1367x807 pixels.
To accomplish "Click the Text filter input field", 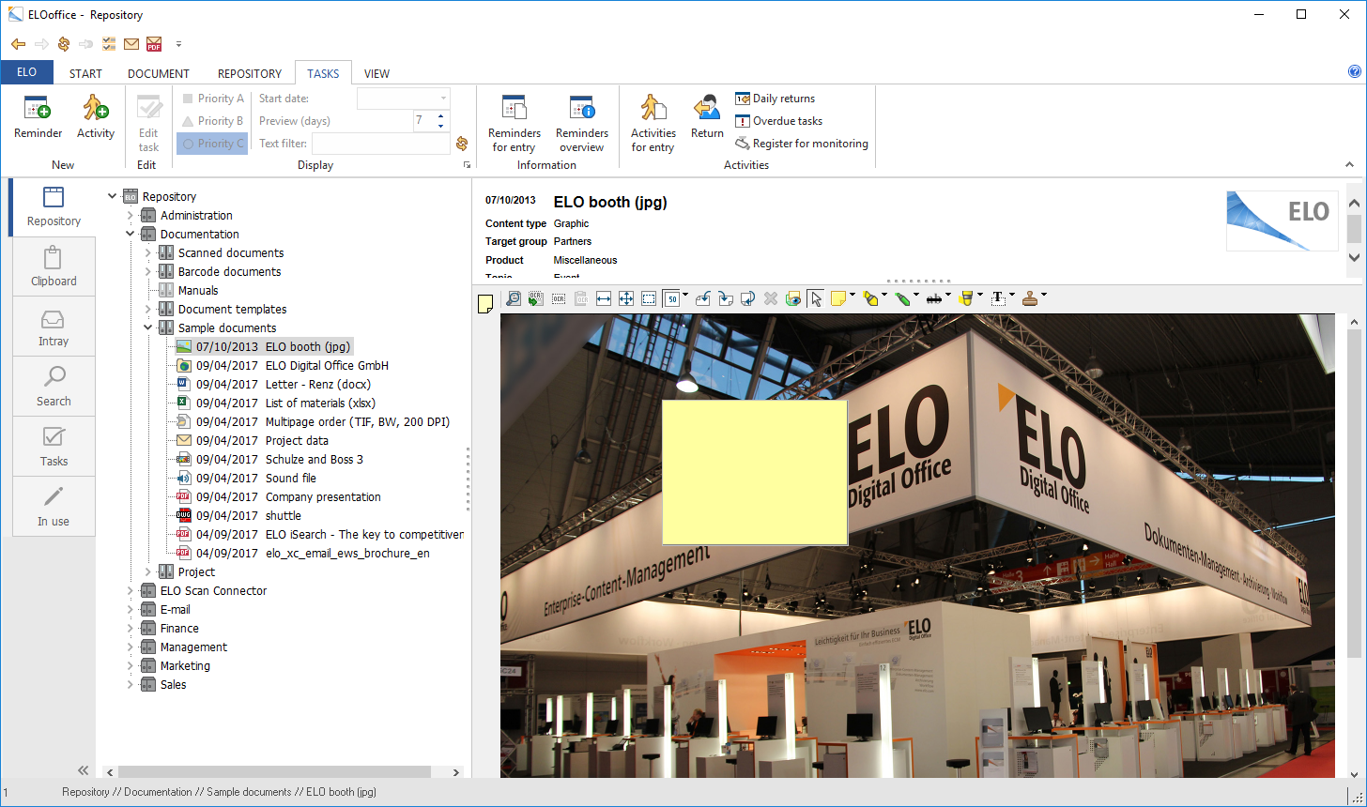I will [x=381, y=144].
